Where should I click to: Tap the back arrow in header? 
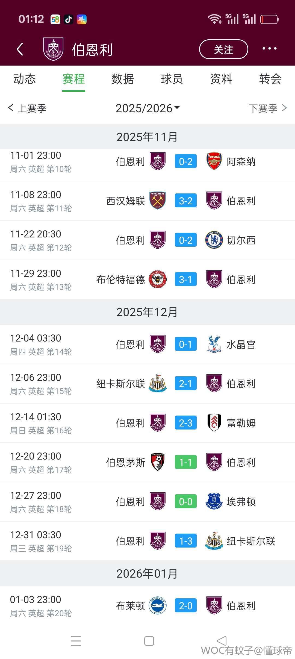[x=20, y=49]
